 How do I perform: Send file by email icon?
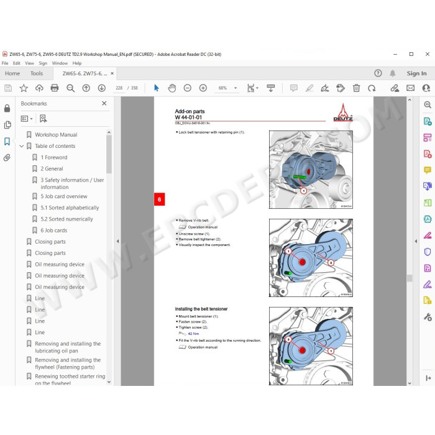pyautogui.click(x=410, y=88)
